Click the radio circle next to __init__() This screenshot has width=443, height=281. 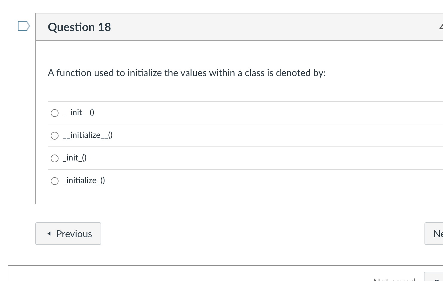click(54, 113)
